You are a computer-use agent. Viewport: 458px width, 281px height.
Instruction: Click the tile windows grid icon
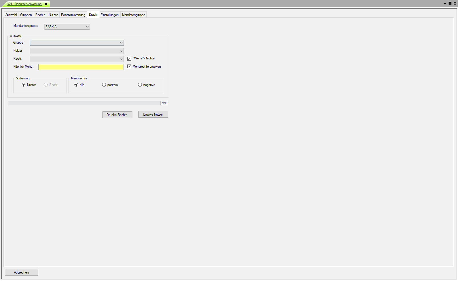[x=450, y=3]
